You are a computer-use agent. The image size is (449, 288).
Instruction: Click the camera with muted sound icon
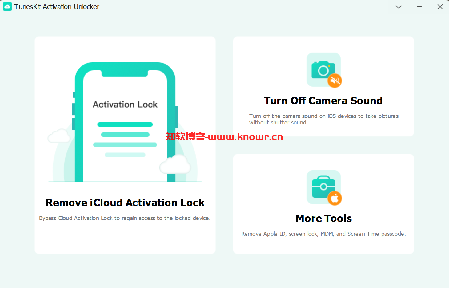click(324, 70)
